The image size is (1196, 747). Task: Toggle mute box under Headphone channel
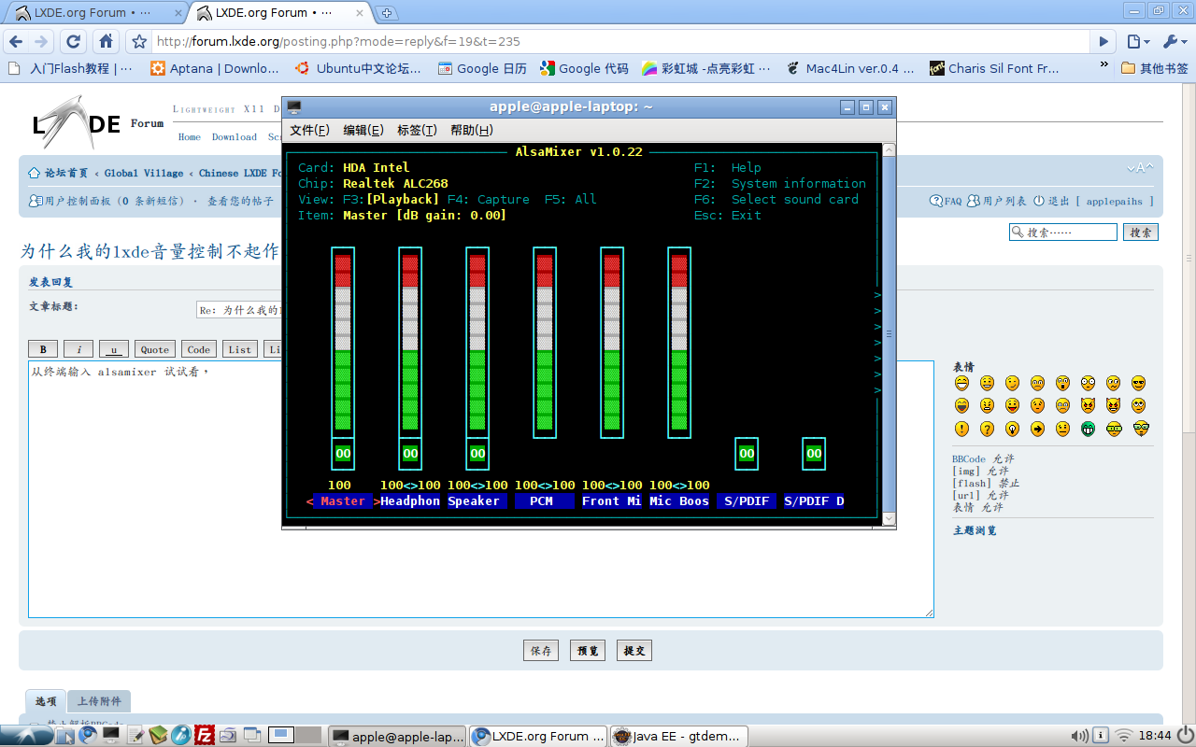410,454
